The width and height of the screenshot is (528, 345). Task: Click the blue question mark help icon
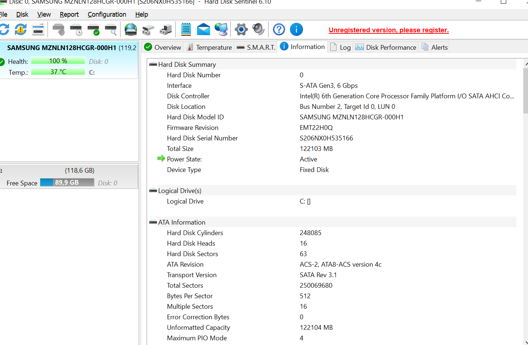(279, 29)
